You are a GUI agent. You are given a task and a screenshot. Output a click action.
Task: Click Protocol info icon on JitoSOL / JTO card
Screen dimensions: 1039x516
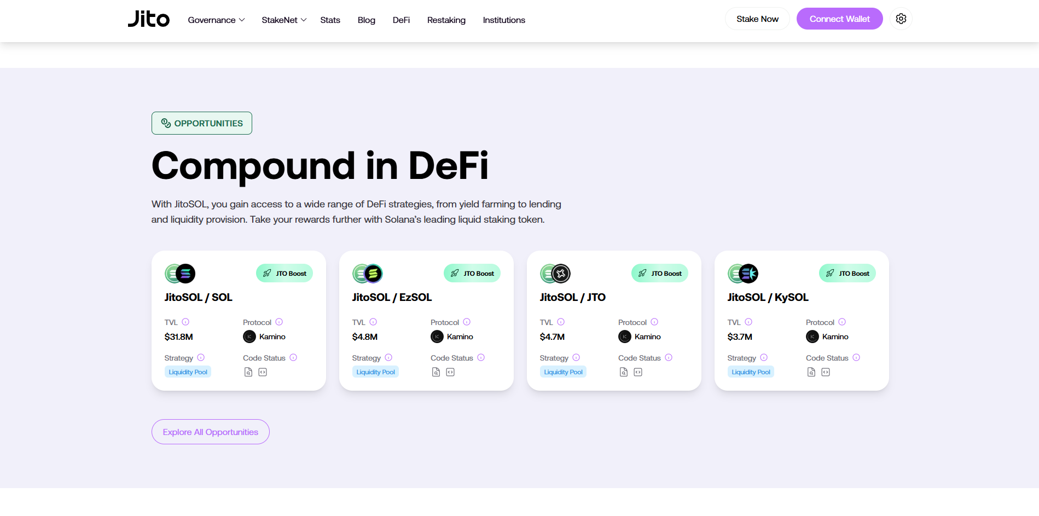tap(654, 322)
